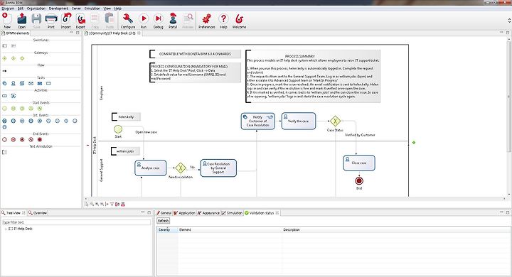Select the Flow transition palette tool

pos(4,71)
